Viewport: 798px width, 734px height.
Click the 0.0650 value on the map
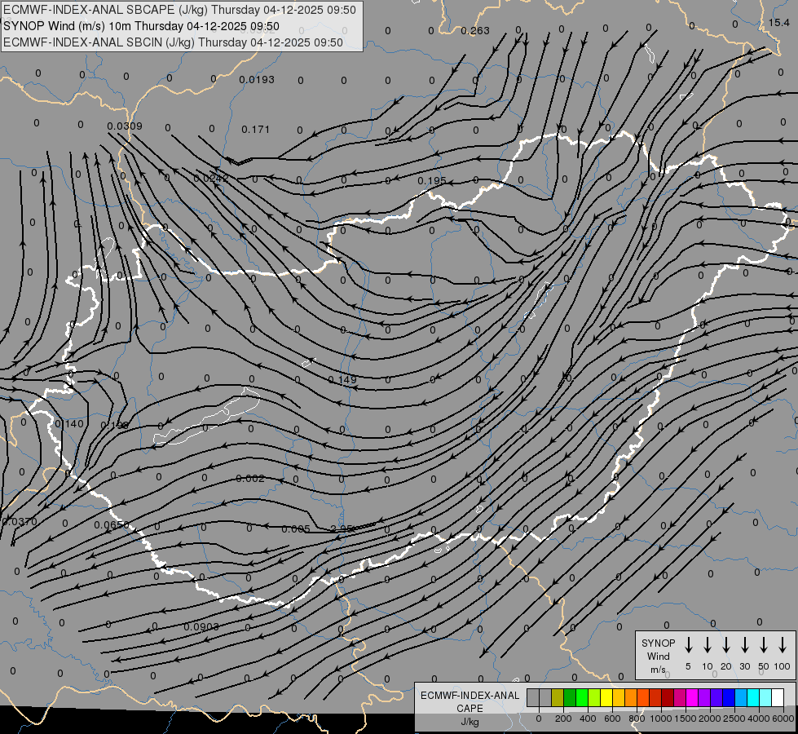[x=112, y=524]
